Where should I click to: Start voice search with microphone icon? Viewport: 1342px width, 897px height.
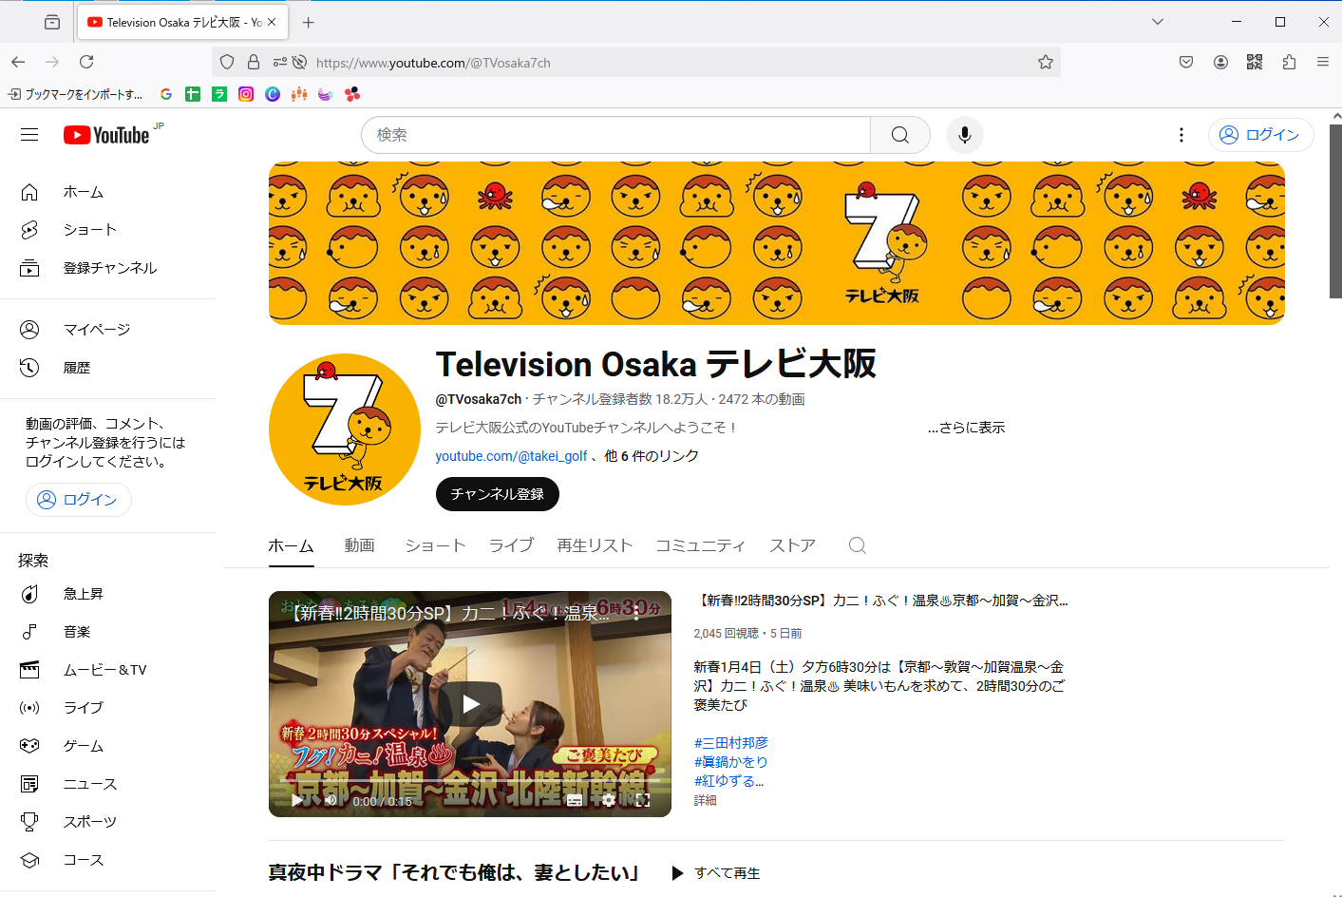click(x=964, y=135)
